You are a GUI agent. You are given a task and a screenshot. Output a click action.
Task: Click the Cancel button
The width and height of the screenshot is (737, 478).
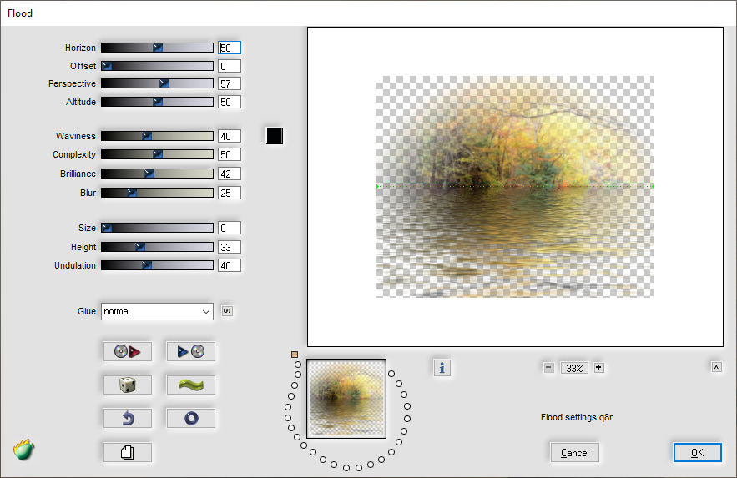(x=574, y=453)
